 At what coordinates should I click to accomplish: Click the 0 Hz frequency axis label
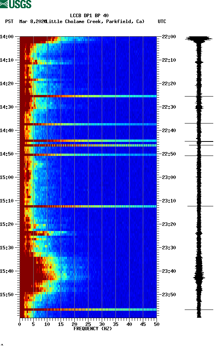click(x=20, y=324)
